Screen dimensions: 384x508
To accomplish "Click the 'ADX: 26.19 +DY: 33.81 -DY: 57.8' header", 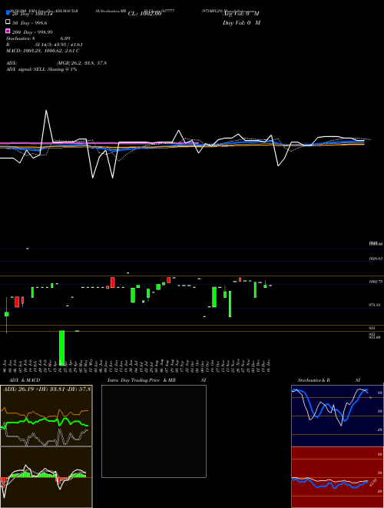I will coord(47,389).
